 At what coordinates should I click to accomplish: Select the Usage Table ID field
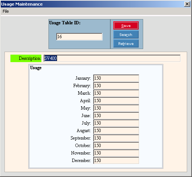[x=79, y=37]
